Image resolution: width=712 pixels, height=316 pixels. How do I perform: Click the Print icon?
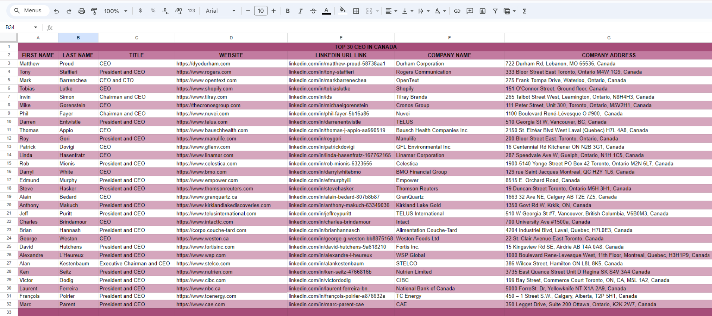(x=82, y=11)
